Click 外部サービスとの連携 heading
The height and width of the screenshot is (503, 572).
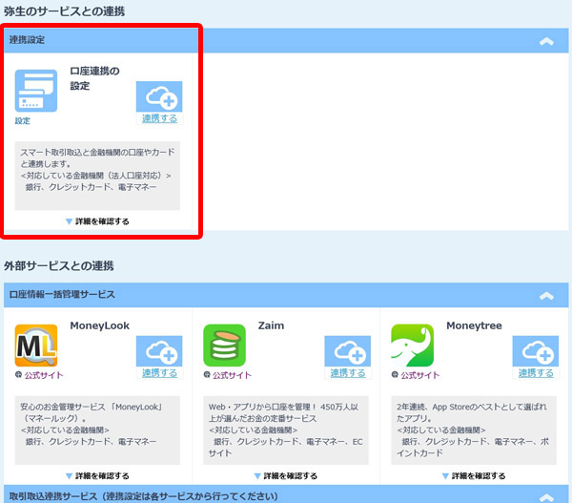[59, 265]
